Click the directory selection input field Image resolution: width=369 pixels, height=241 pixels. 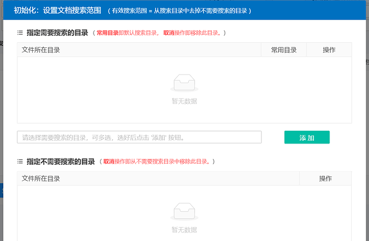coord(139,138)
